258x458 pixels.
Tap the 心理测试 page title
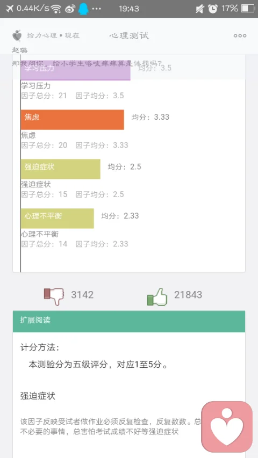(x=129, y=35)
